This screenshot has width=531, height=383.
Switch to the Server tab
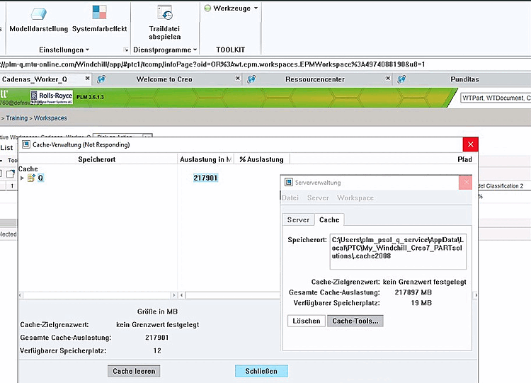click(x=298, y=219)
